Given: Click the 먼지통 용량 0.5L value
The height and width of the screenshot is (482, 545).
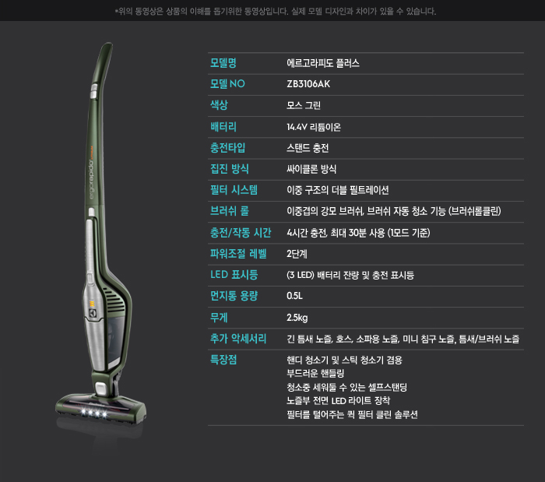Looking at the screenshot, I should [x=294, y=296].
